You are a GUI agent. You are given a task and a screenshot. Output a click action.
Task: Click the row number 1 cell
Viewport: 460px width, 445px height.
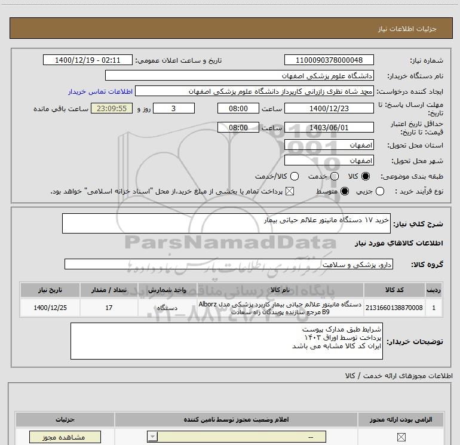pos(434,308)
